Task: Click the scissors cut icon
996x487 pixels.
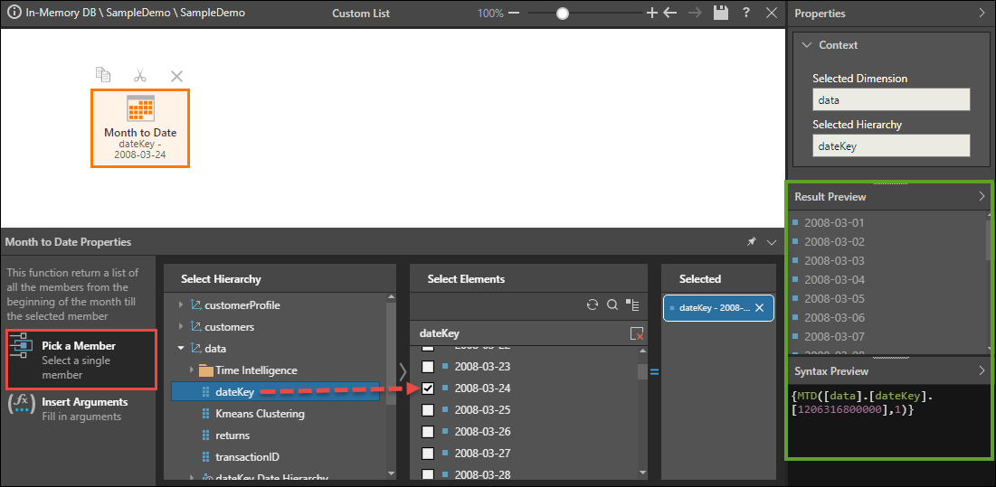Action: pos(139,76)
